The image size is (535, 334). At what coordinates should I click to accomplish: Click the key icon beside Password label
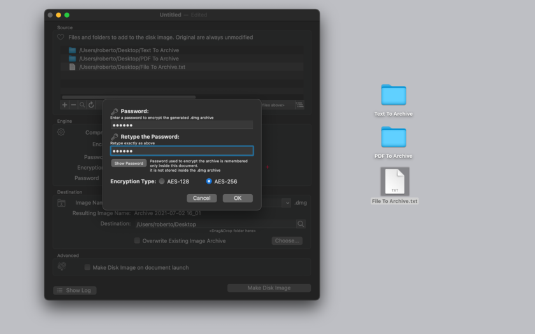(114, 111)
